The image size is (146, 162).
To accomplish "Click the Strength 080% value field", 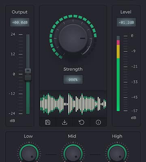I will click(x=73, y=79).
